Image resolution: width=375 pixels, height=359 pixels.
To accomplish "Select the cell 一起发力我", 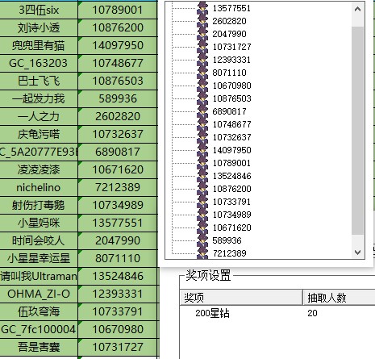I will click(39, 98).
